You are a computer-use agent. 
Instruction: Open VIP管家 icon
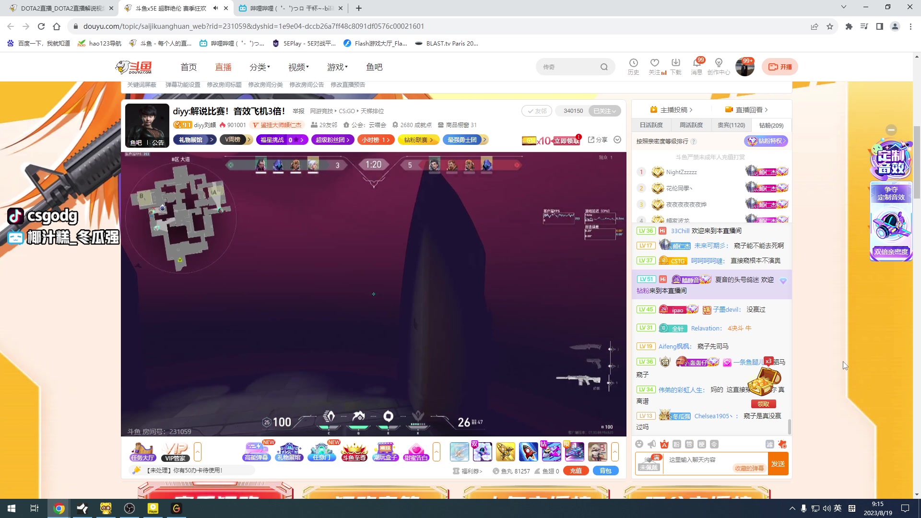tap(176, 452)
